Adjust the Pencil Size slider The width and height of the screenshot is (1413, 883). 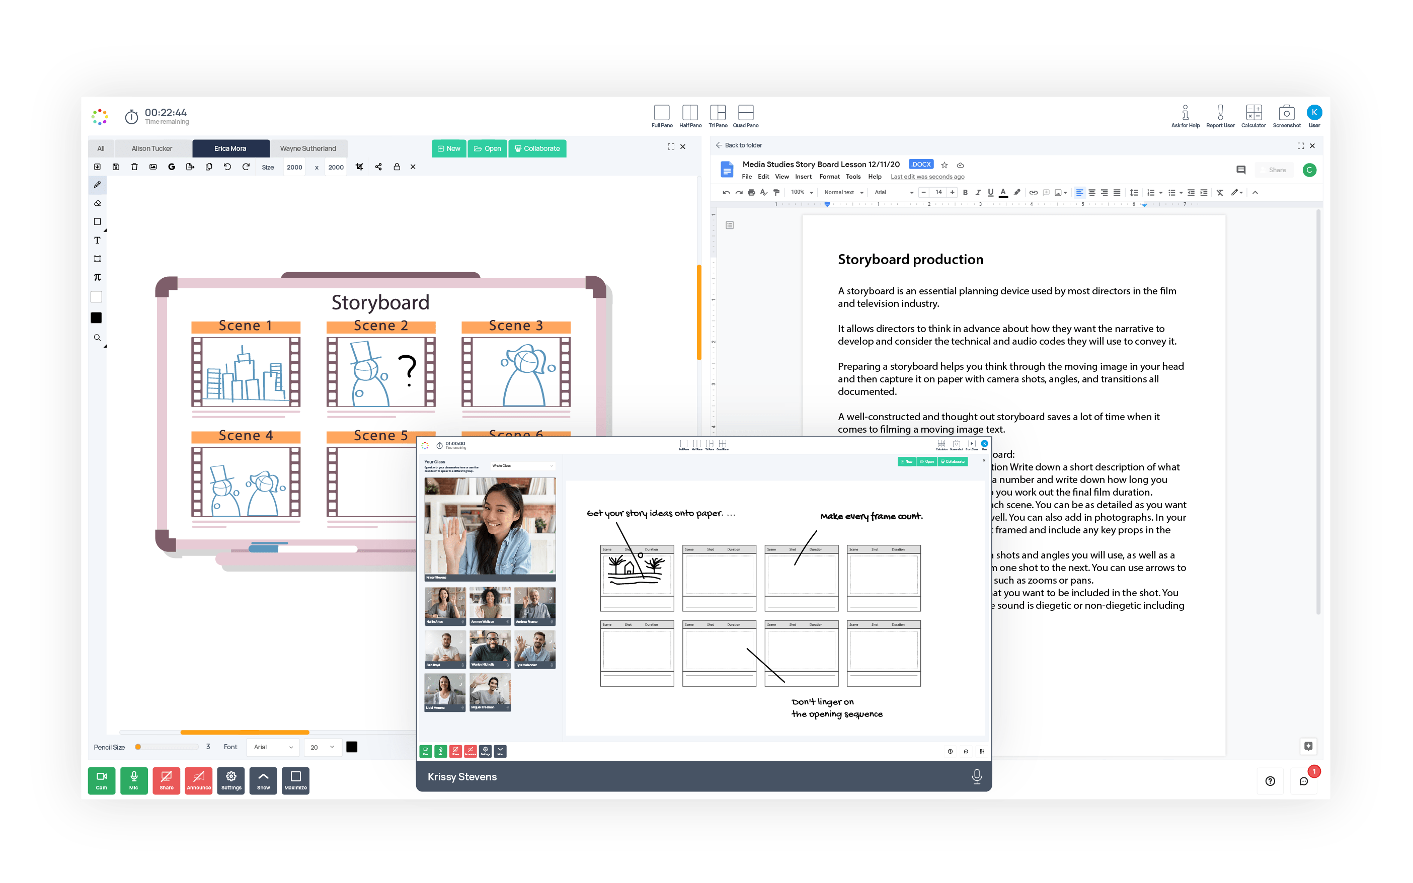tap(167, 747)
